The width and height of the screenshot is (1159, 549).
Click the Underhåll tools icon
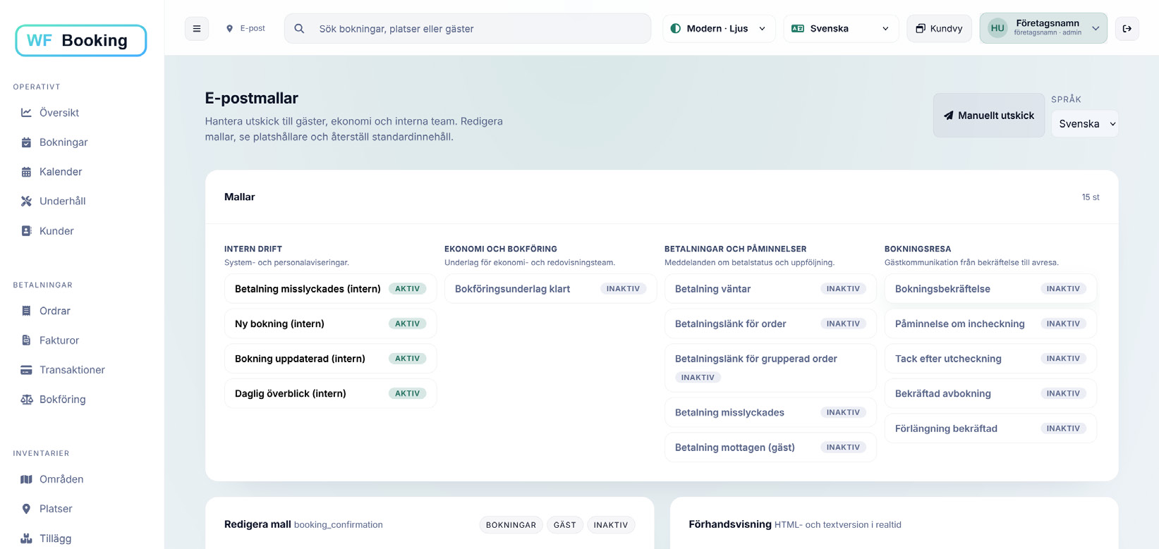point(26,202)
